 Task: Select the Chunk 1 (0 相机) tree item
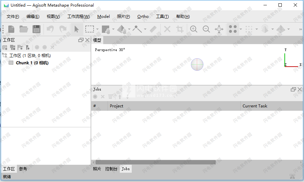coord(32,63)
